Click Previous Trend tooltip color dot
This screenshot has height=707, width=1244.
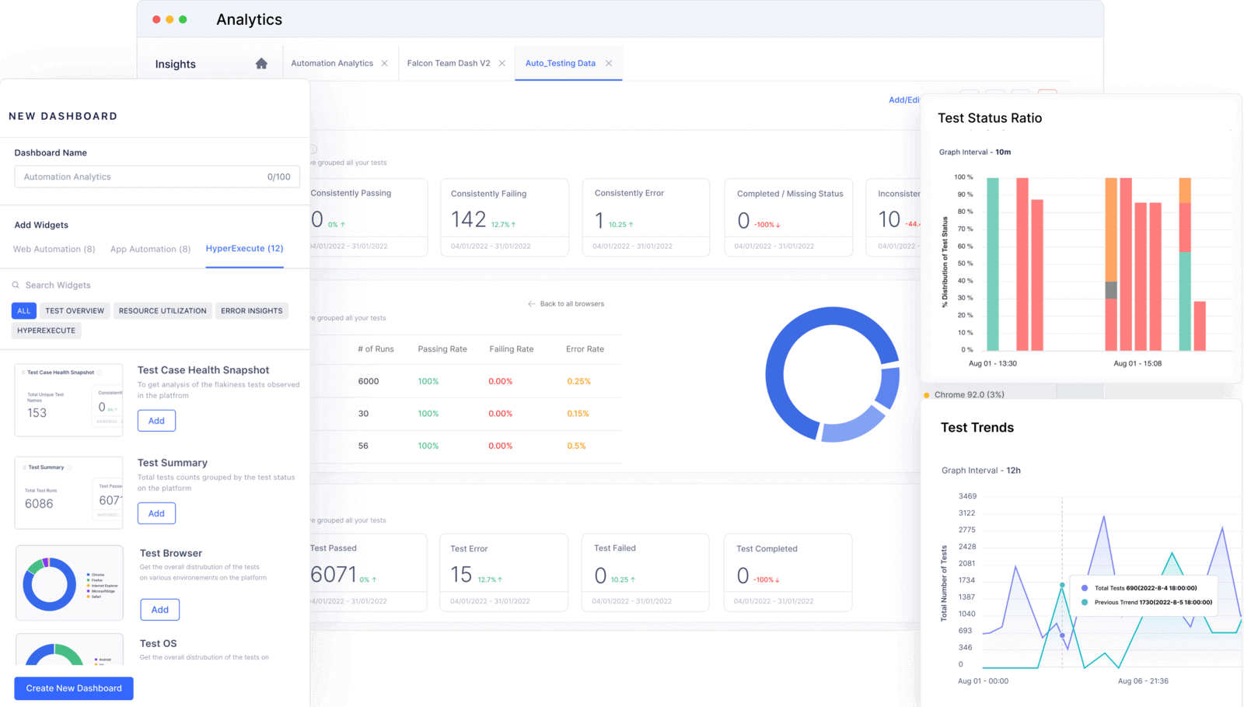(x=1085, y=602)
